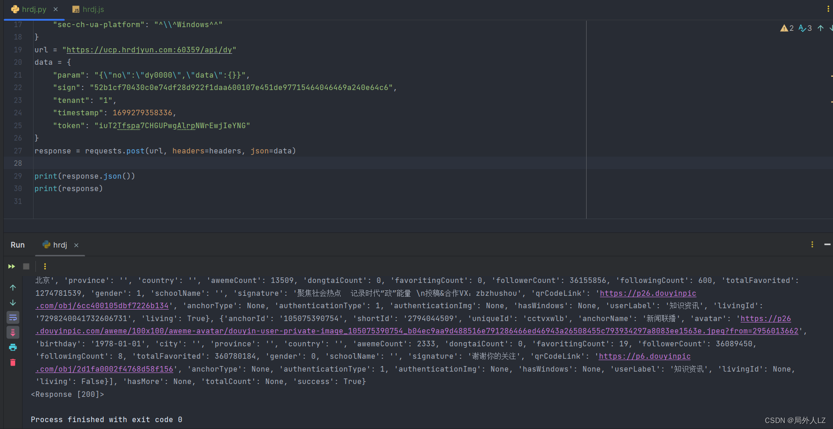Click the print(response) line
Image resolution: width=833 pixels, height=429 pixels.
pyautogui.click(x=68, y=188)
